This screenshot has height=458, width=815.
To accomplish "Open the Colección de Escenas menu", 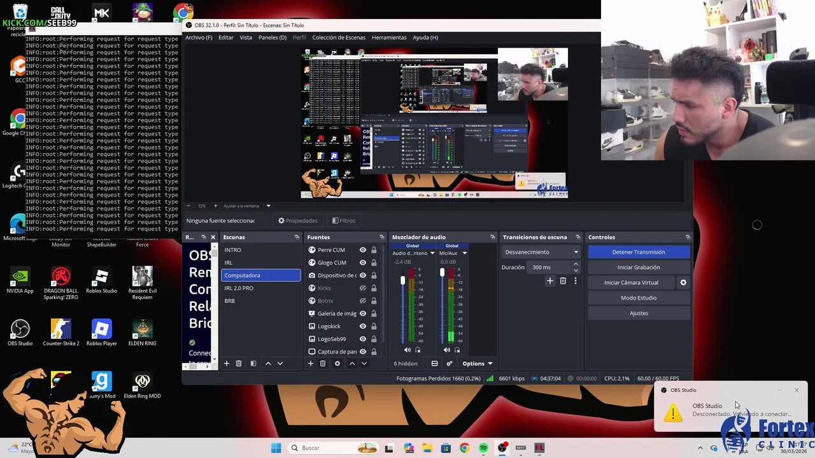I will pyautogui.click(x=339, y=38).
